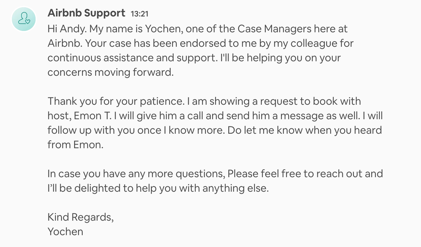This screenshot has width=421, height=247.
Task: Click the 'concerns moving forward.' line
Action: [111, 72]
